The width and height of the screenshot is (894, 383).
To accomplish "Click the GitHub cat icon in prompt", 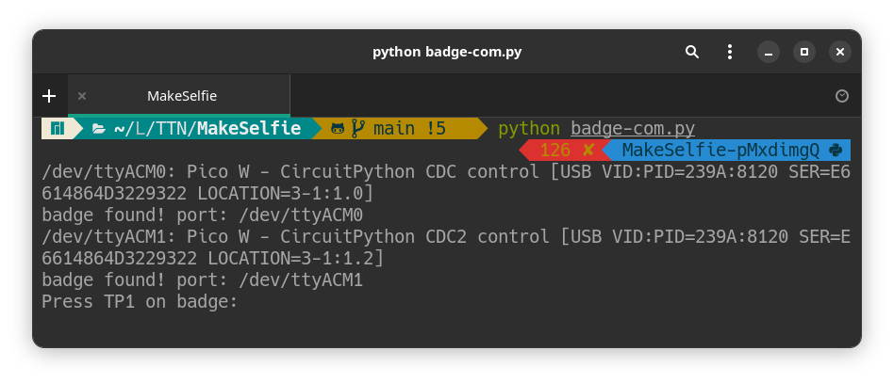I will (x=338, y=128).
